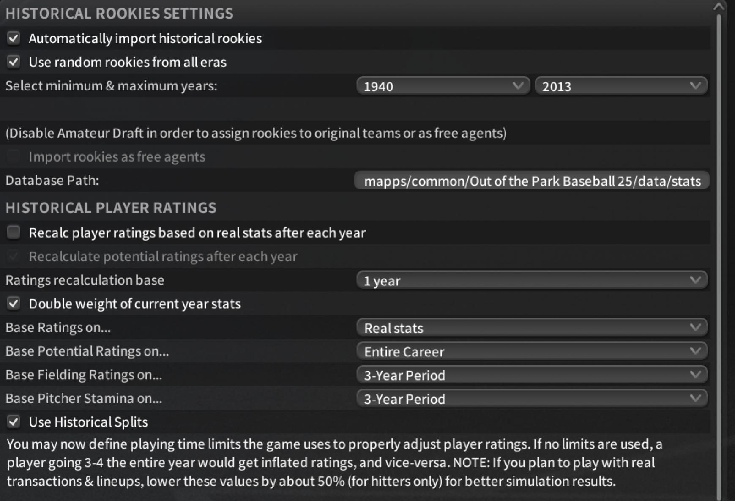Disable Double weight of current year stats

tap(14, 304)
